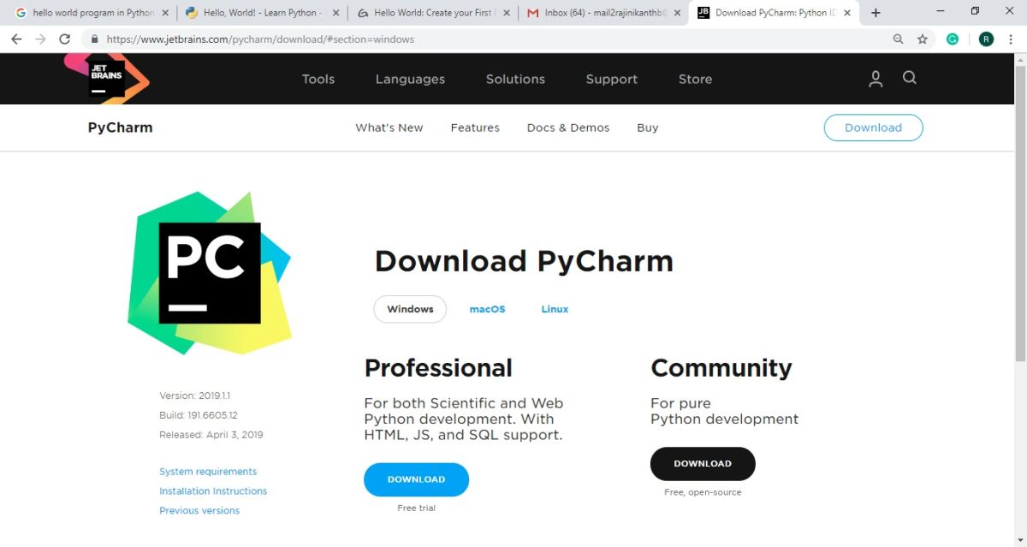Click the site search magnifier icon
1027x547 pixels.
910,78
